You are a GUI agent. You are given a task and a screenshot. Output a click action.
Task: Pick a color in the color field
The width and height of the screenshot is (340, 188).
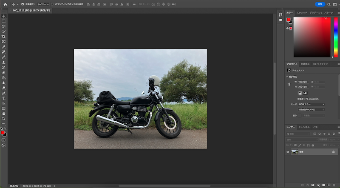pyautogui.click(x=312, y=37)
